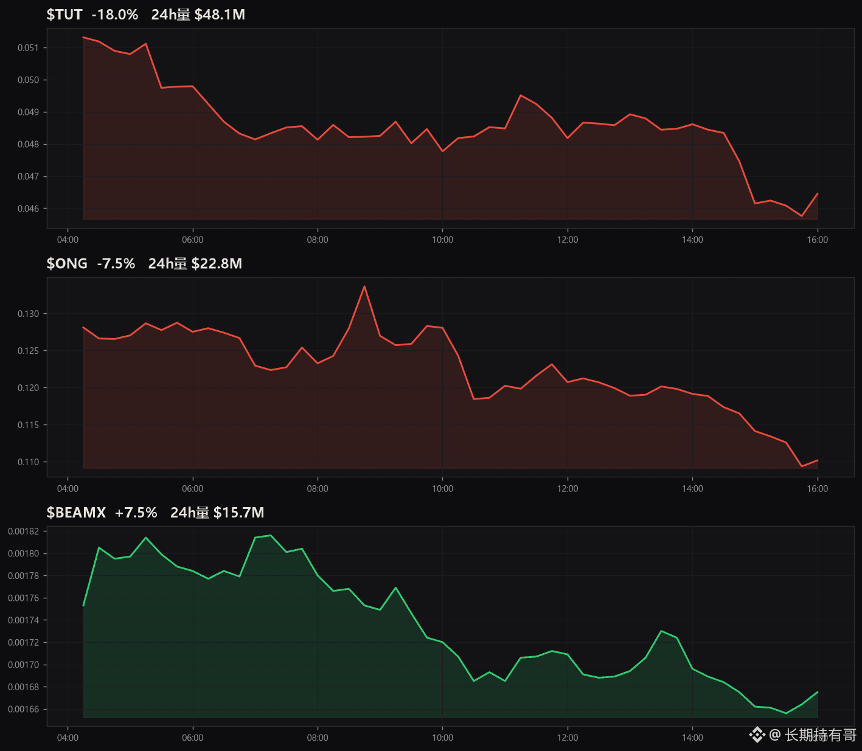Click the 0.00166 price label on BEAMX chart
Viewport: 862px width, 751px height.
pyautogui.click(x=23, y=710)
